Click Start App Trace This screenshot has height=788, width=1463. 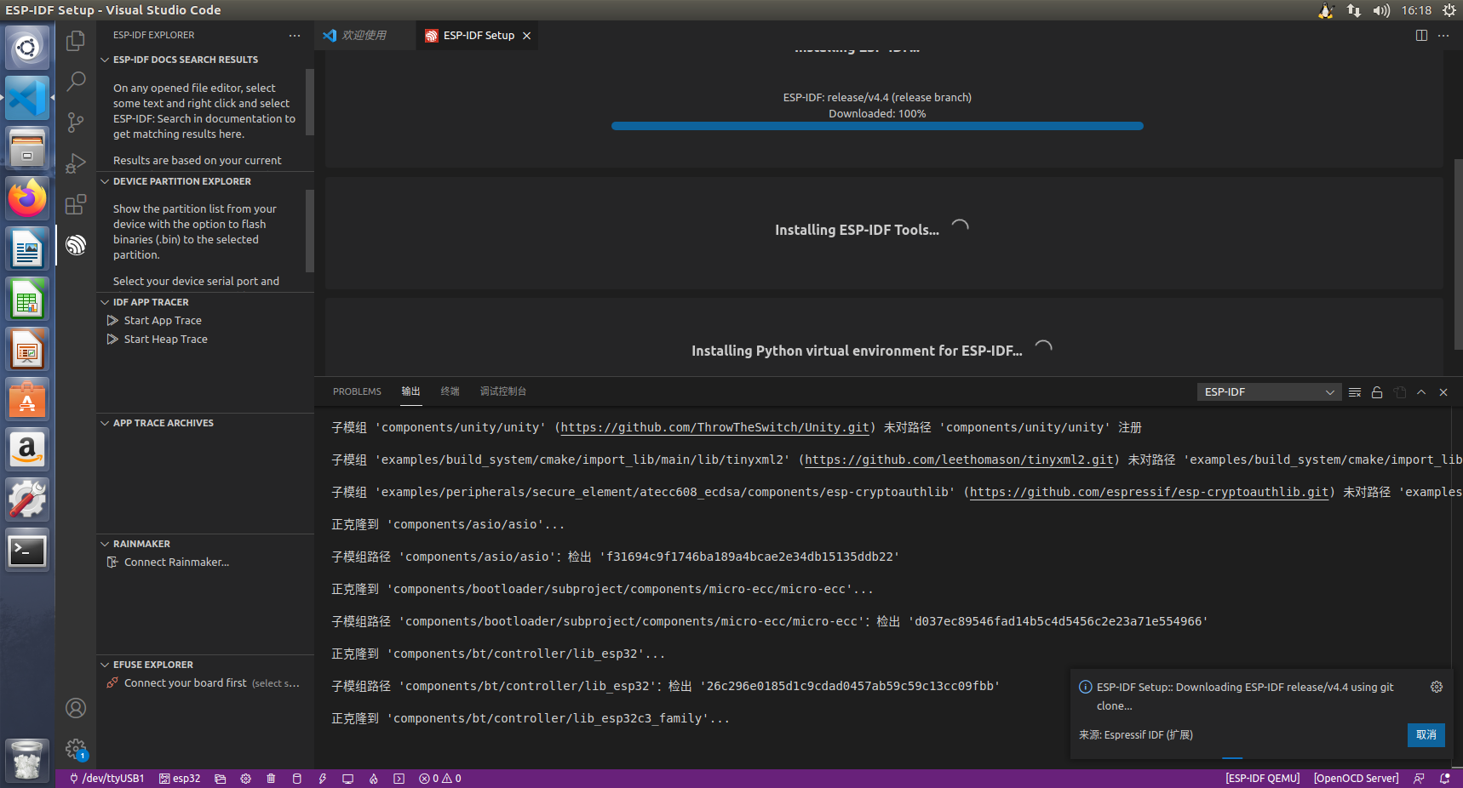[x=163, y=320]
